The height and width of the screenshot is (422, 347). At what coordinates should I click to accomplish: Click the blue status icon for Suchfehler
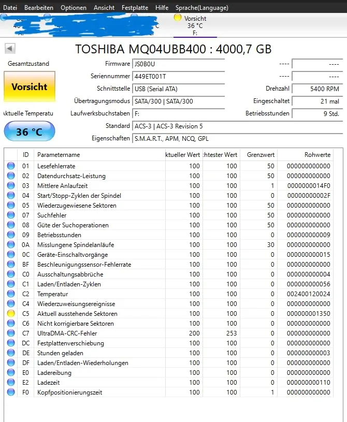(x=11, y=215)
